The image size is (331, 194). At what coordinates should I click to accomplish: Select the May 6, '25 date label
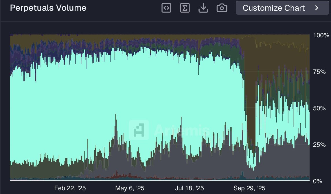point(130,188)
